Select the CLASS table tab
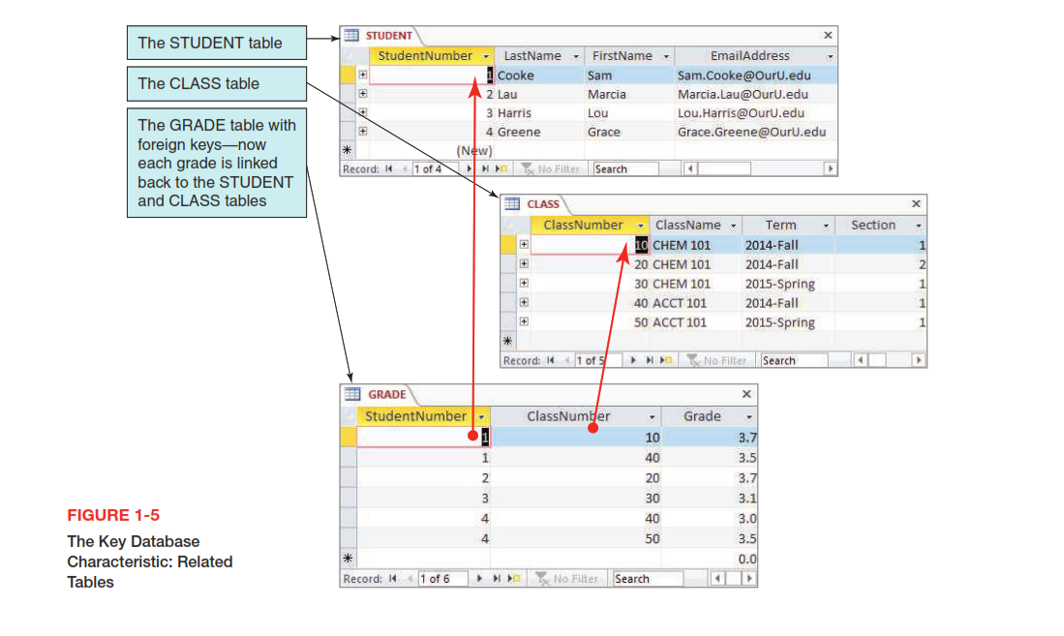This screenshot has height=636, width=1064. (543, 203)
